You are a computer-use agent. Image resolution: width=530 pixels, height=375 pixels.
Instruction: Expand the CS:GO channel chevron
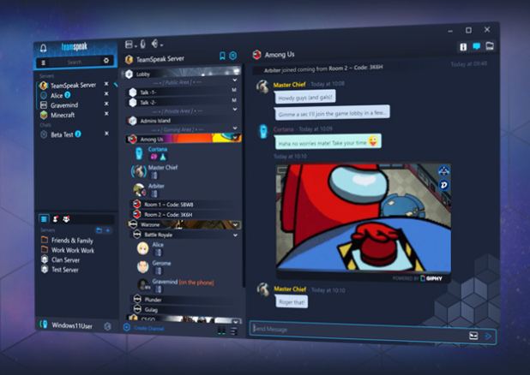pos(236,321)
